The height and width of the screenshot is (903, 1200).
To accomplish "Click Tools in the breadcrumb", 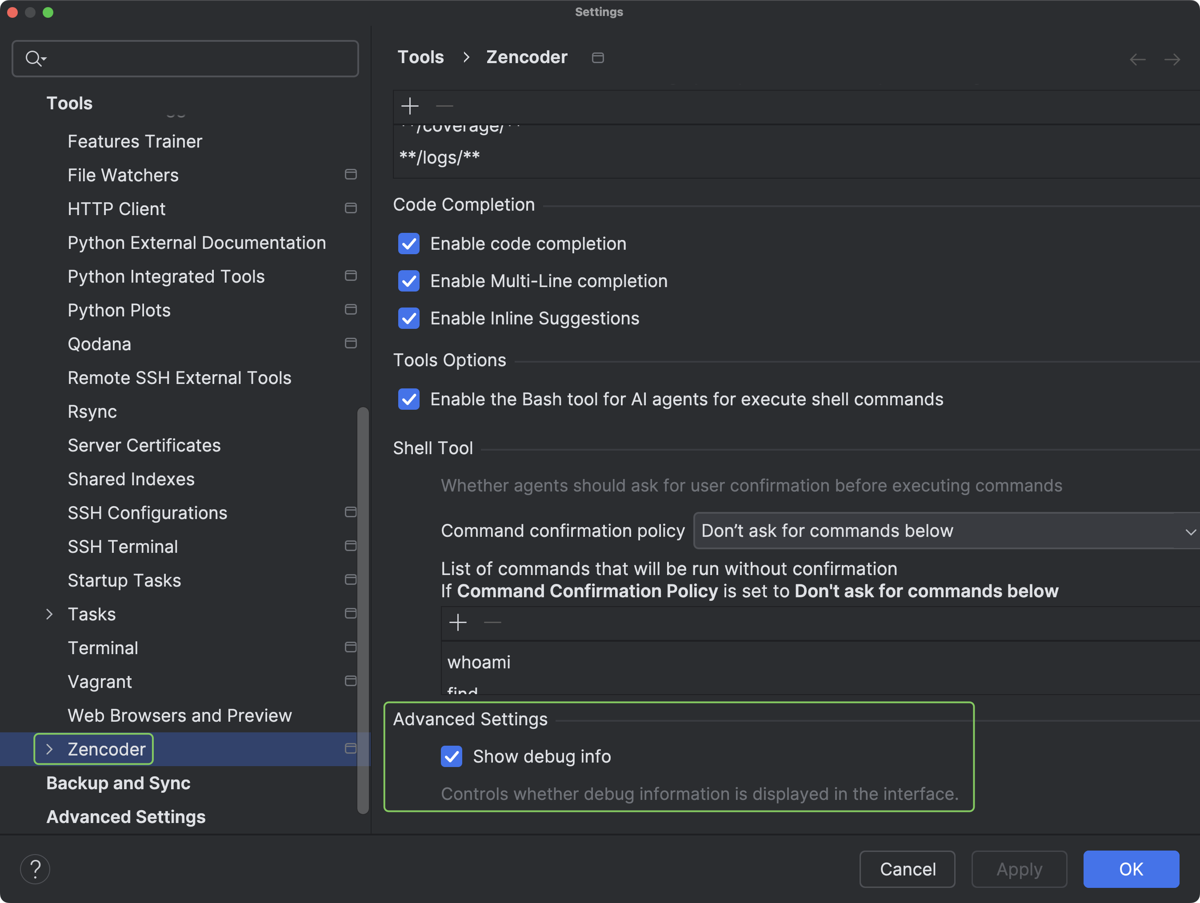I will tap(420, 57).
